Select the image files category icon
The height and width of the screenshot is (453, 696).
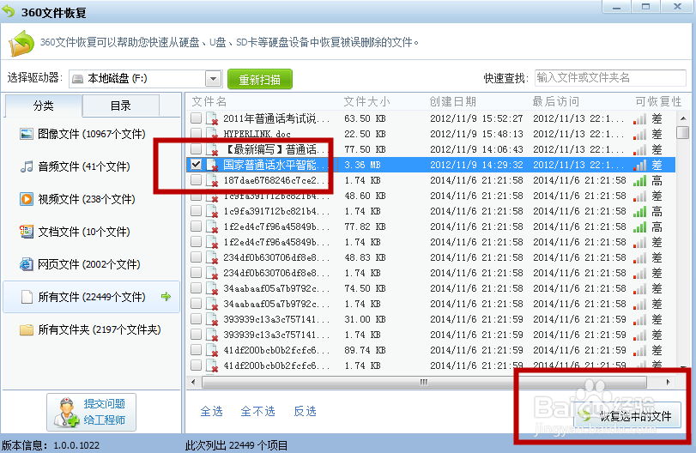(27, 134)
